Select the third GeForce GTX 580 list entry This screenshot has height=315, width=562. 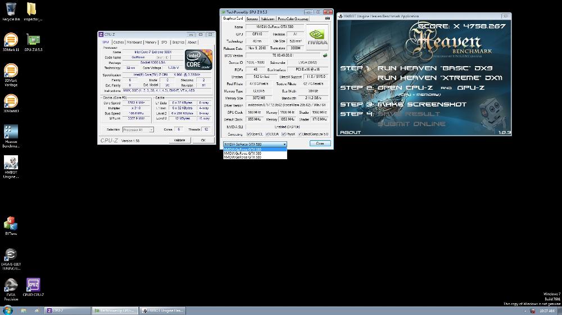(255, 157)
